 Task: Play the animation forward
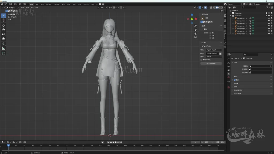[x=116, y=142]
